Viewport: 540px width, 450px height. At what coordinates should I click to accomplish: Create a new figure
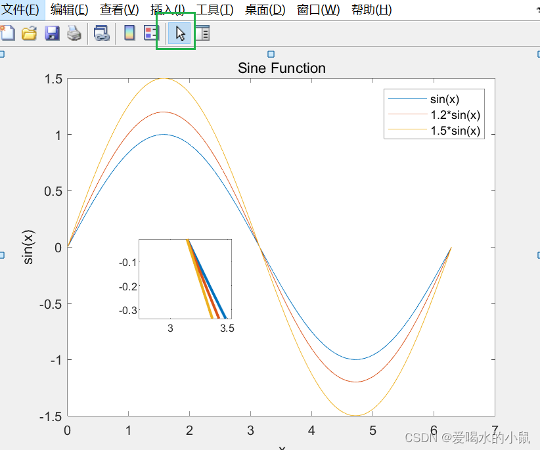tap(9, 33)
